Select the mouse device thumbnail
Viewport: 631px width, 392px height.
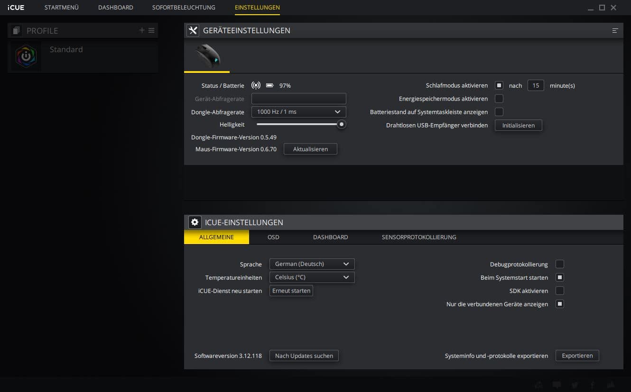(207, 56)
